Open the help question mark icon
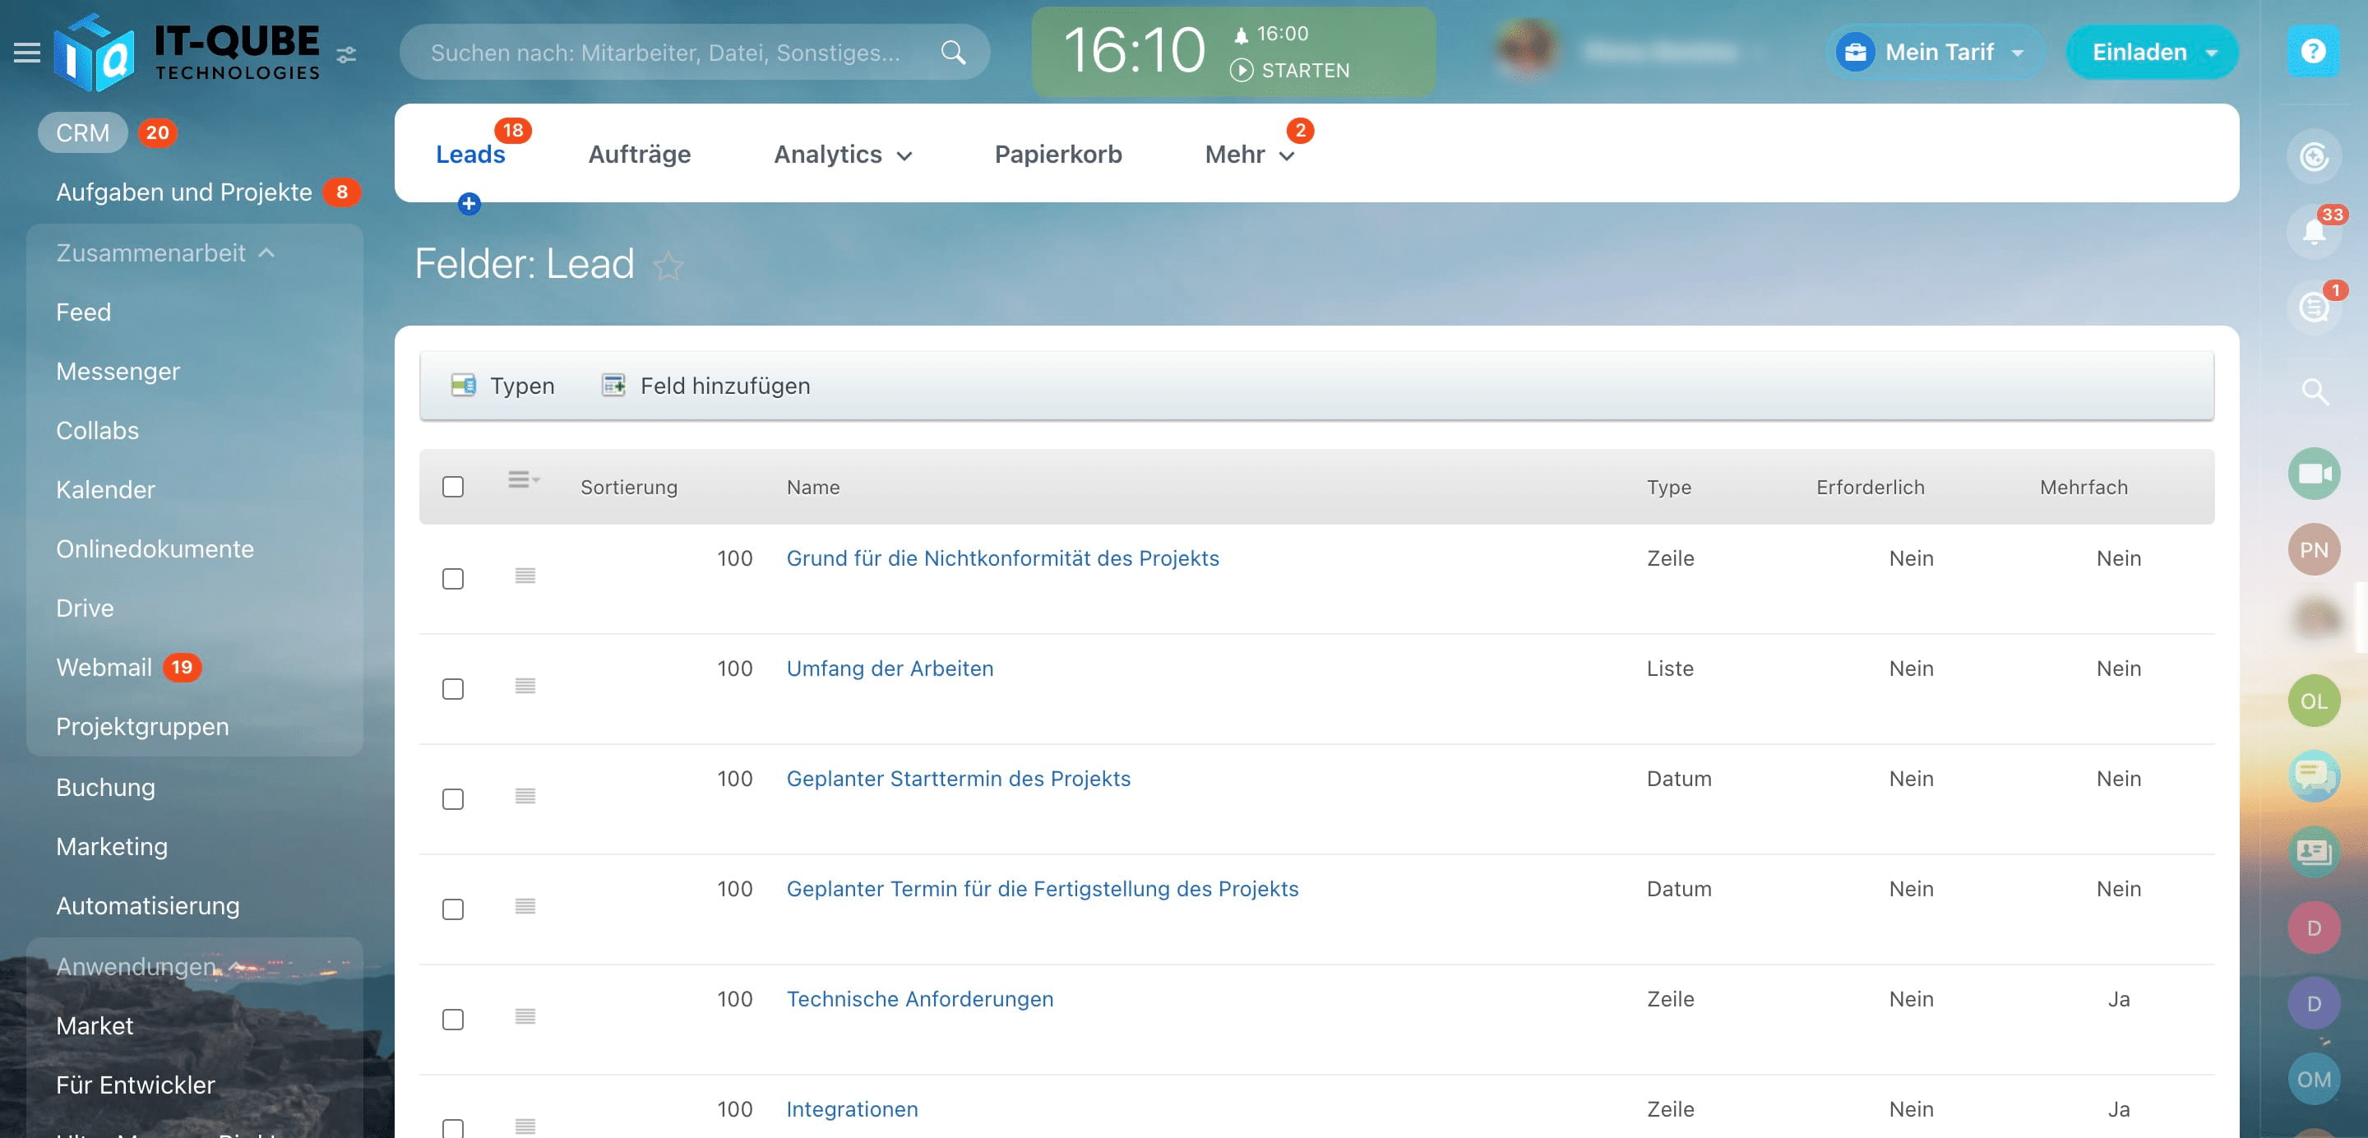Screen dimensions: 2368x1138 pos(2313,52)
